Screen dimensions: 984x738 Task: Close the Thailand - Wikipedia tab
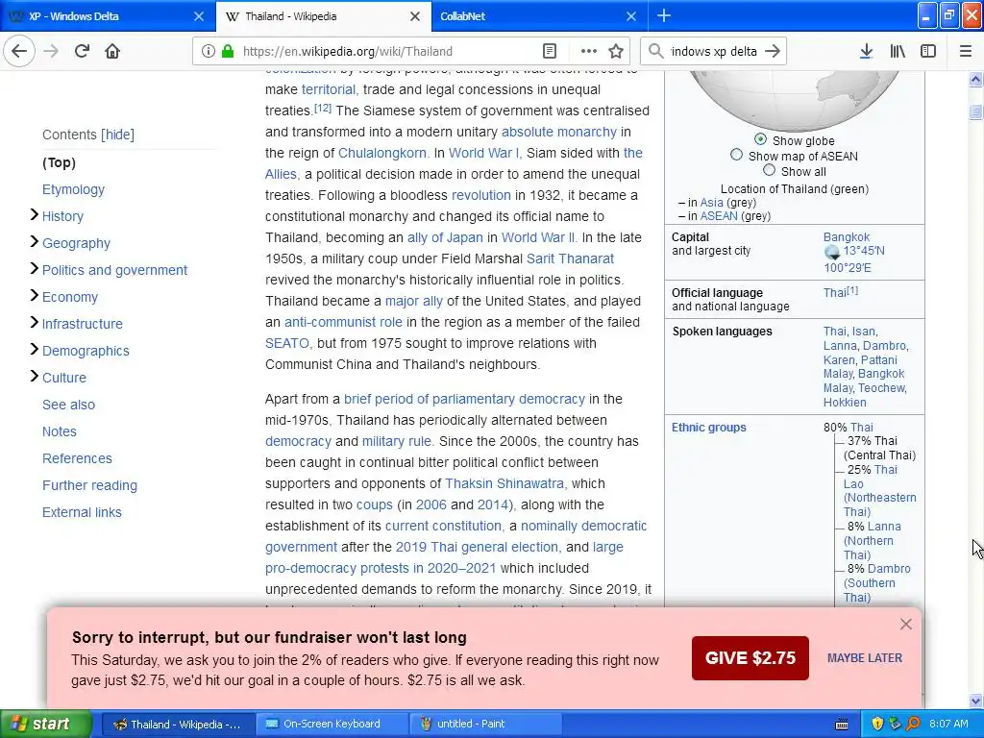point(415,16)
